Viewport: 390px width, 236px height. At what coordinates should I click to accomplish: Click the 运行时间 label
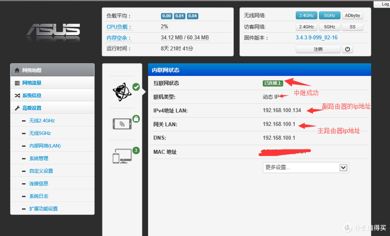point(118,48)
